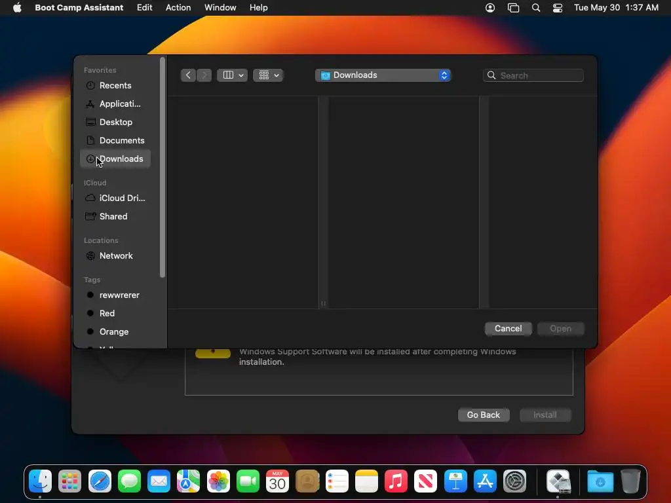The image size is (671, 503).
Task: Open the grouping options dropdown
Action: (268, 75)
